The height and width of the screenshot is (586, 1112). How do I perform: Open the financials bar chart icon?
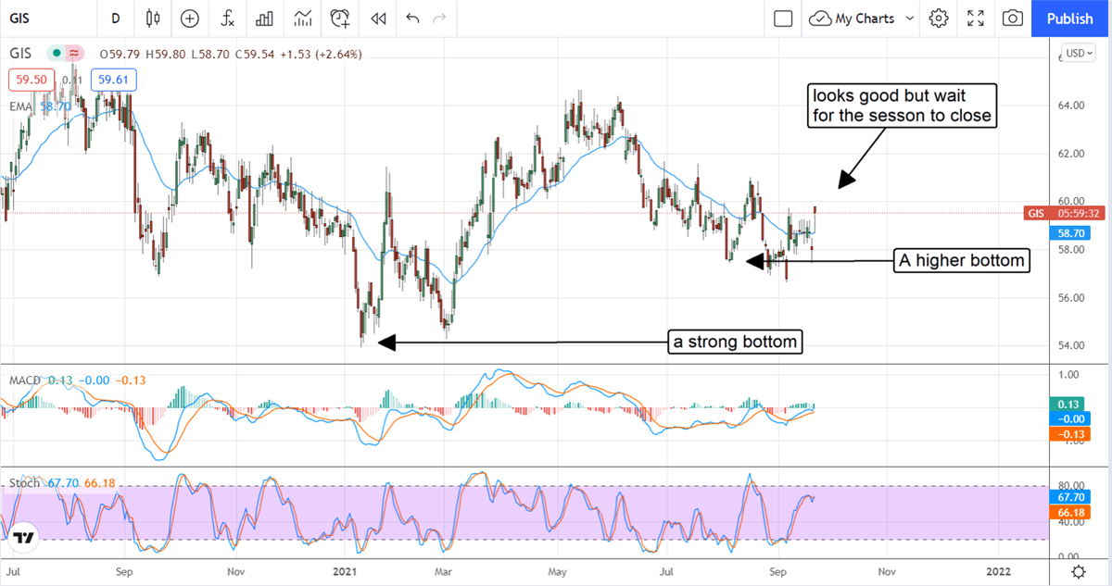click(265, 19)
